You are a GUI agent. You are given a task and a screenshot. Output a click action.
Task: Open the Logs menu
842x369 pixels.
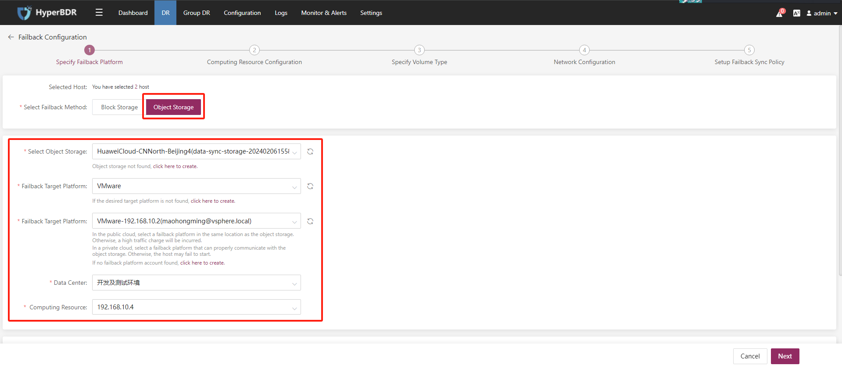click(x=281, y=13)
